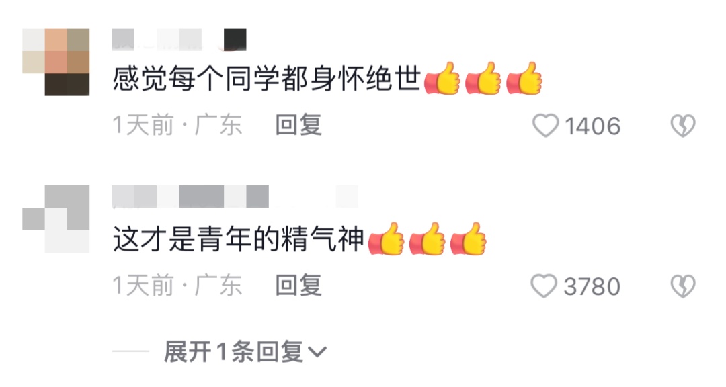This screenshot has width=726, height=387.
Task: Open the first commenter's avatar
Action: (x=56, y=62)
